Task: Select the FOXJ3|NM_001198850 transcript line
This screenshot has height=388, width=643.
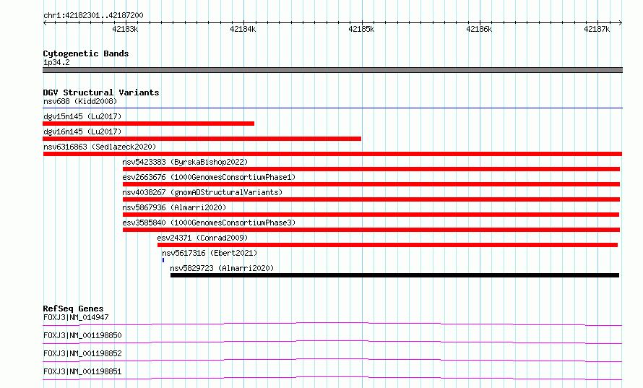Action: point(332,342)
